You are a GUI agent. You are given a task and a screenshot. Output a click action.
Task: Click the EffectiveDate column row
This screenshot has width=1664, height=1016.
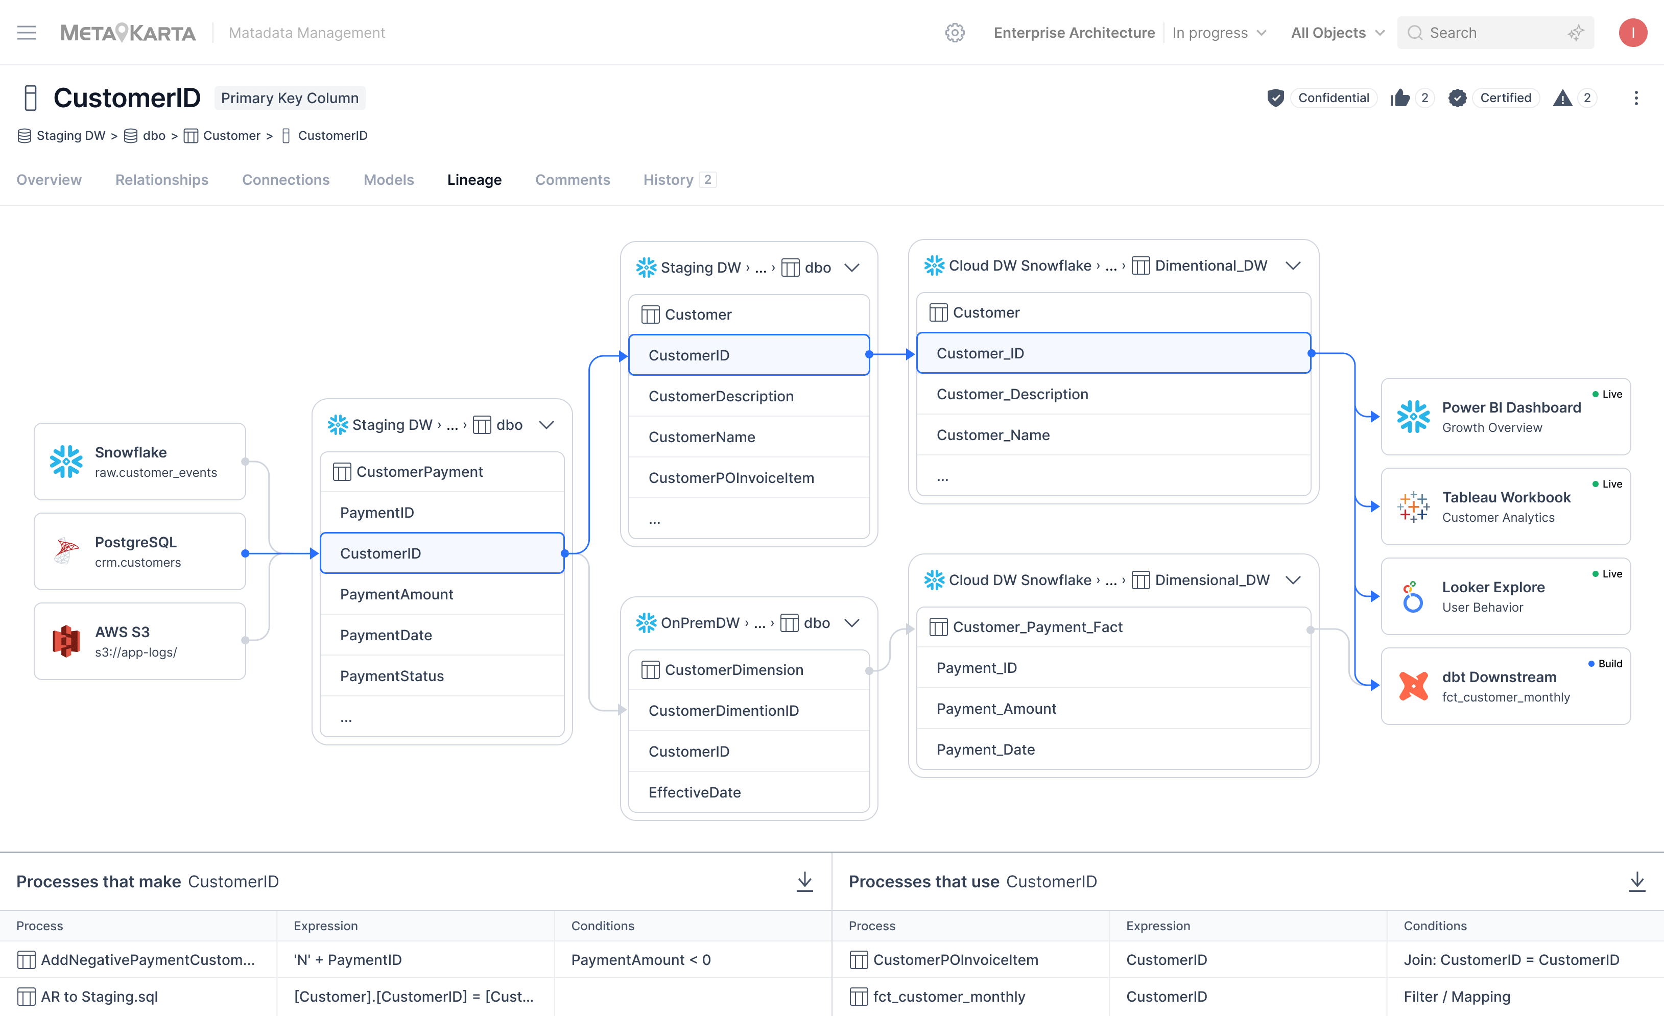749,792
